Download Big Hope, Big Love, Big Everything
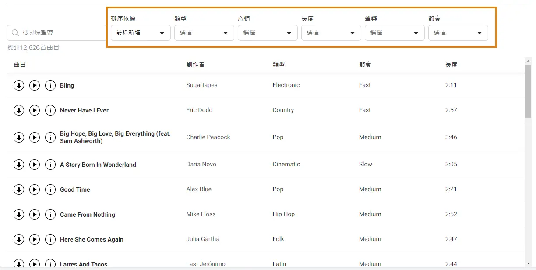The height and width of the screenshot is (270, 536). point(19,137)
